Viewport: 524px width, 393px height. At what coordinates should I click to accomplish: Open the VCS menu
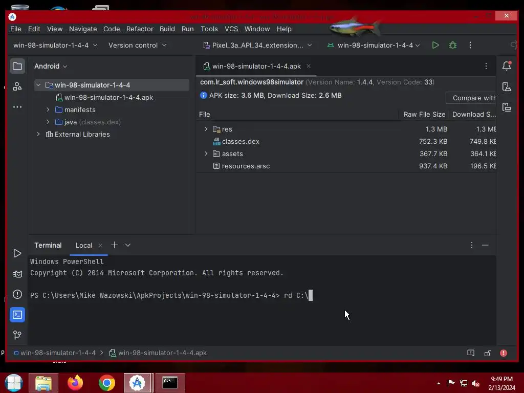pyautogui.click(x=231, y=29)
